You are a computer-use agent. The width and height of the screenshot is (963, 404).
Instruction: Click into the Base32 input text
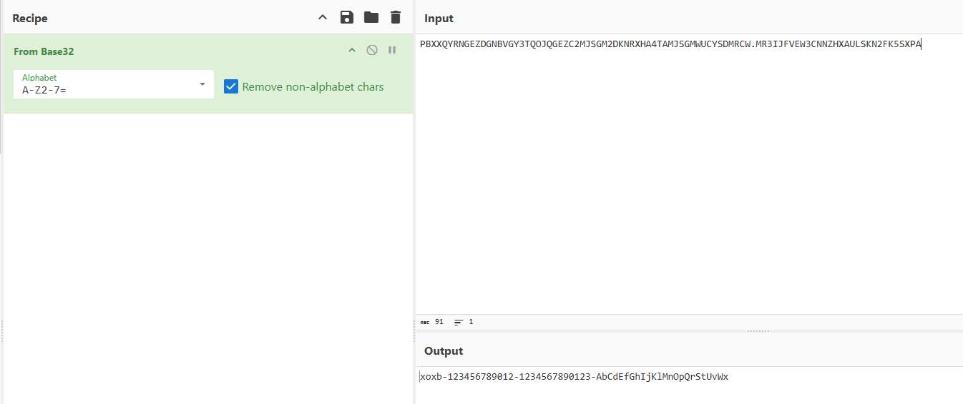pyautogui.click(x=670, y=44)
